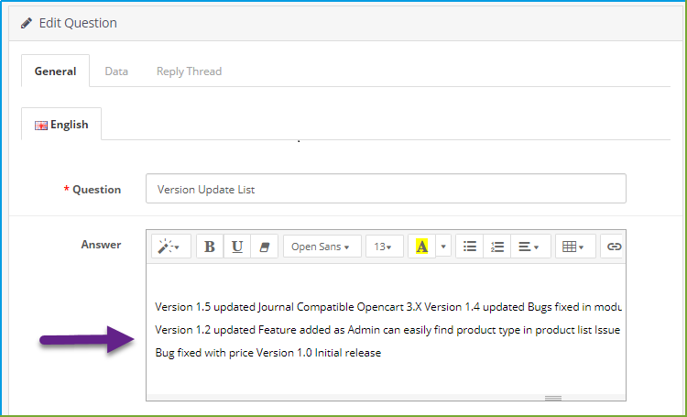Screen dimensions: 687x417
Task: Switch to the General tab
Action: coord(55,71)
